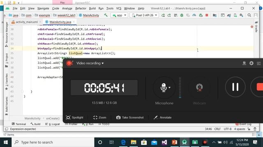This screenshot has width=263, height=147.
Task: Click the microphone volume level bar
Action: 180,88
